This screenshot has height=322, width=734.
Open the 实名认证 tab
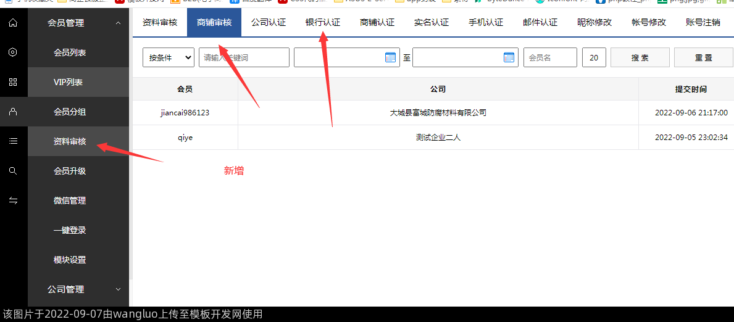432,22
